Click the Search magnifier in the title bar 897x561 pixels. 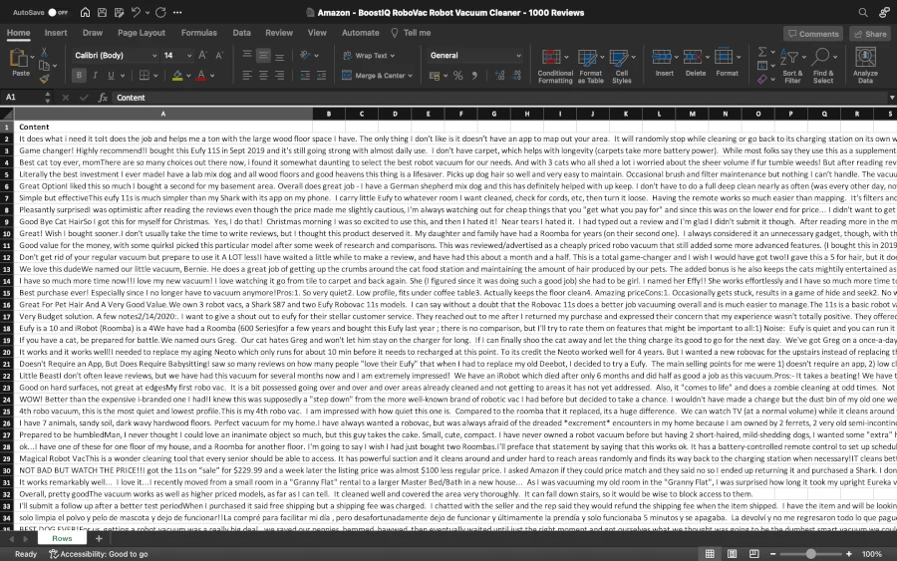[x=863, y=12]
